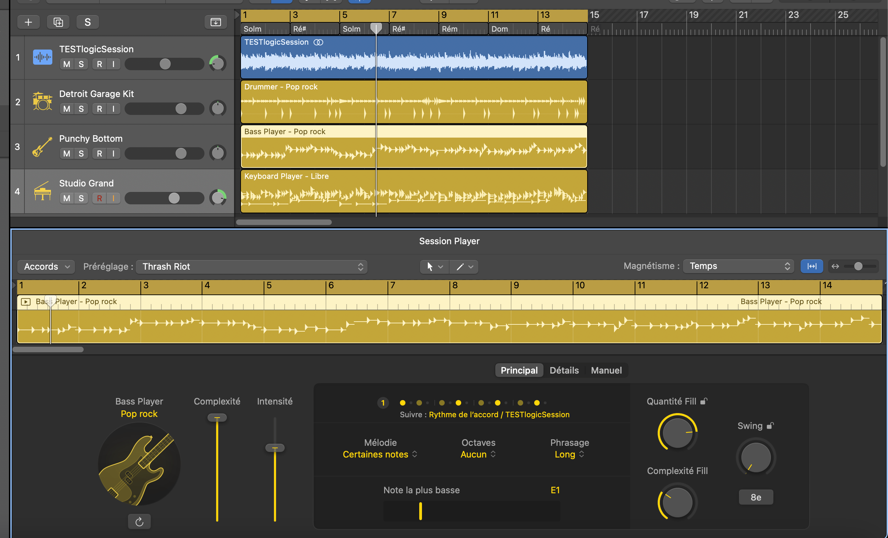Click the S button in the top toolbar
Screen dimensions: 888x538
(x=87, y=22)
